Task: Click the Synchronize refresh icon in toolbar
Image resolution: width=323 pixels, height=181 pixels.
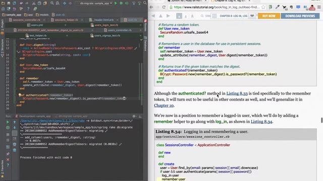Action: [15, 3]
